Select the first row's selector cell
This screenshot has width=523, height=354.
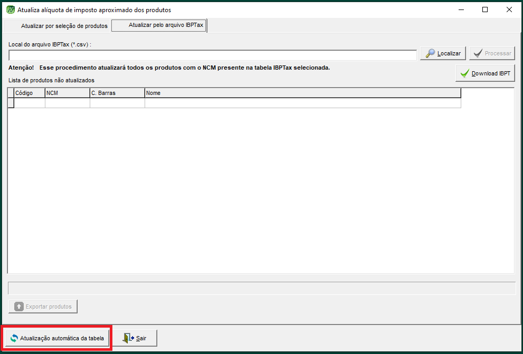[11, 103]
